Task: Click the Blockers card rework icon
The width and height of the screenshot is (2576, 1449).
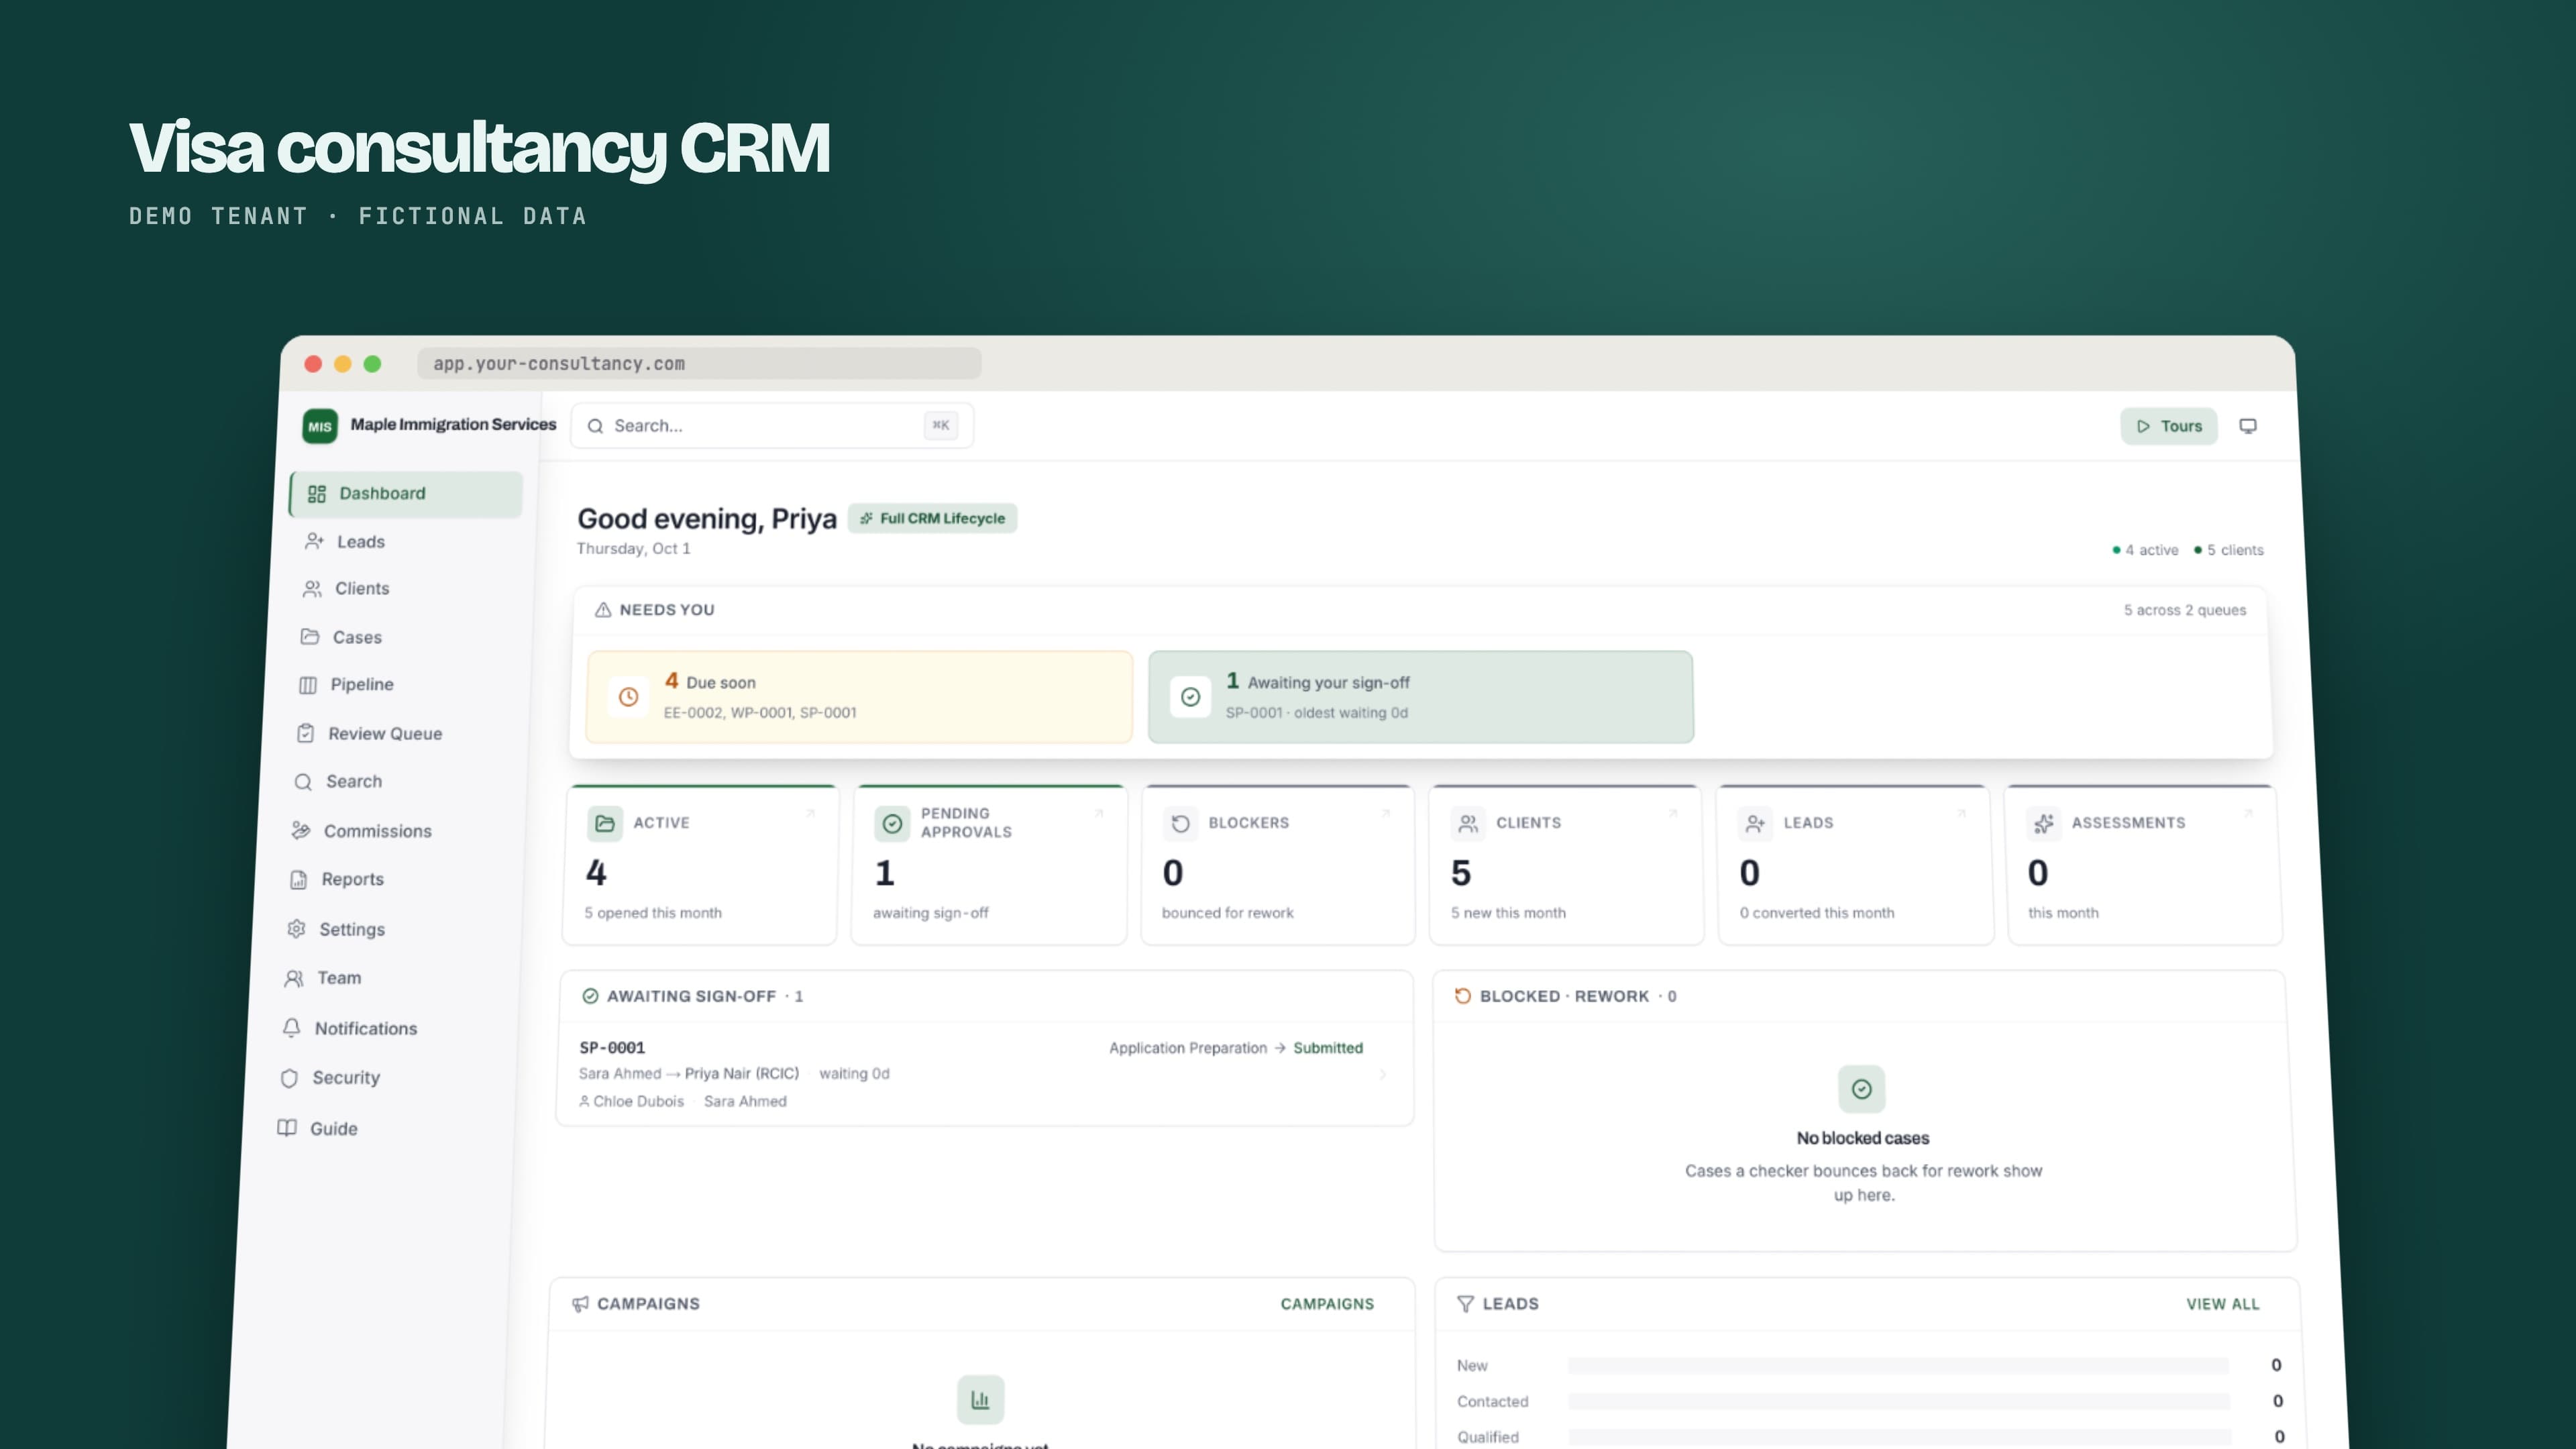Action: pos(1181,823)
